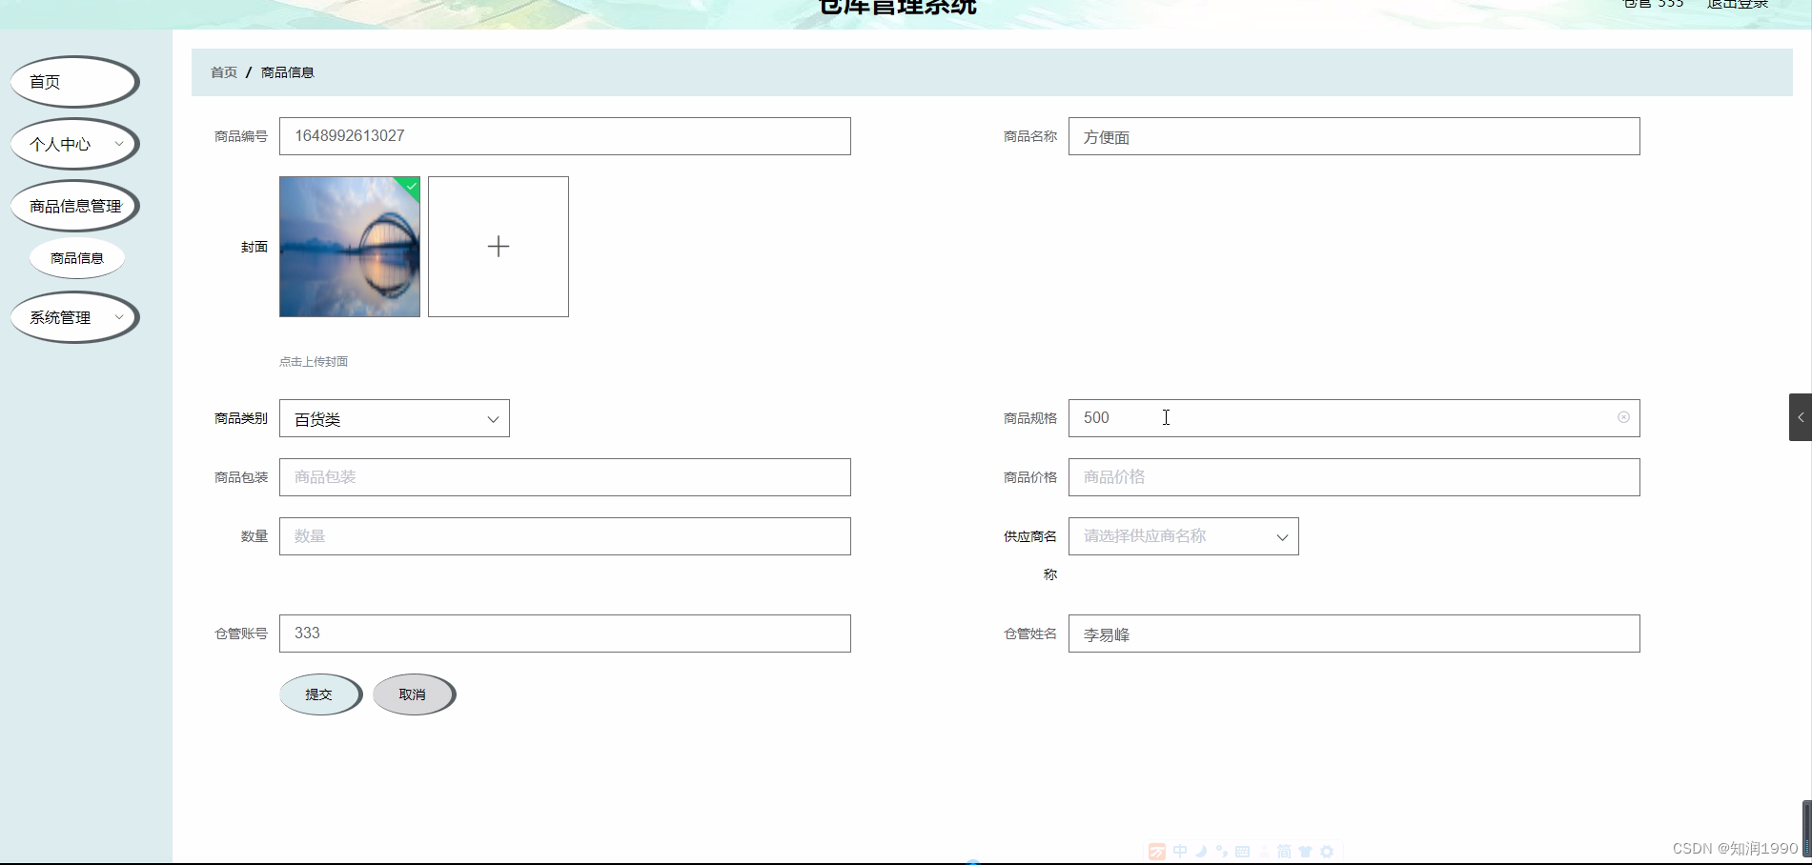Go to 首页 in the sidebar
The image size is (1812, 865).
coord(74,82)
